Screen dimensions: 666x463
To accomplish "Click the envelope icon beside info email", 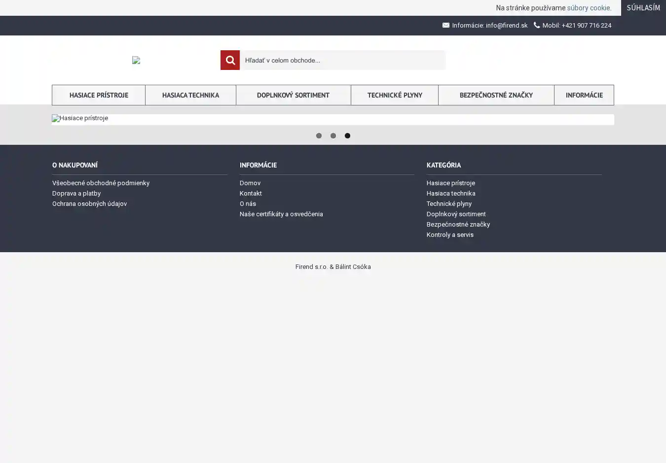I will click(446, 25).
